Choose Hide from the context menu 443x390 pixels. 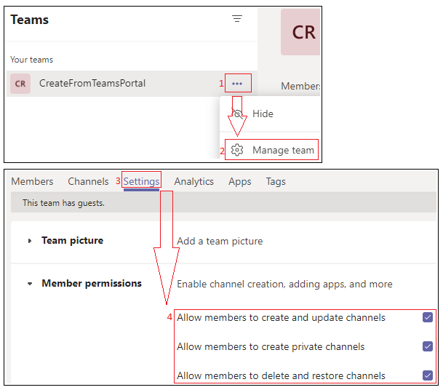pyautogui.click(x=270, y=114)
